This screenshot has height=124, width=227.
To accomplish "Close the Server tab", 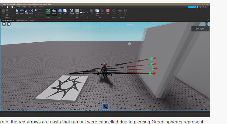I will [x=35, y=21].
